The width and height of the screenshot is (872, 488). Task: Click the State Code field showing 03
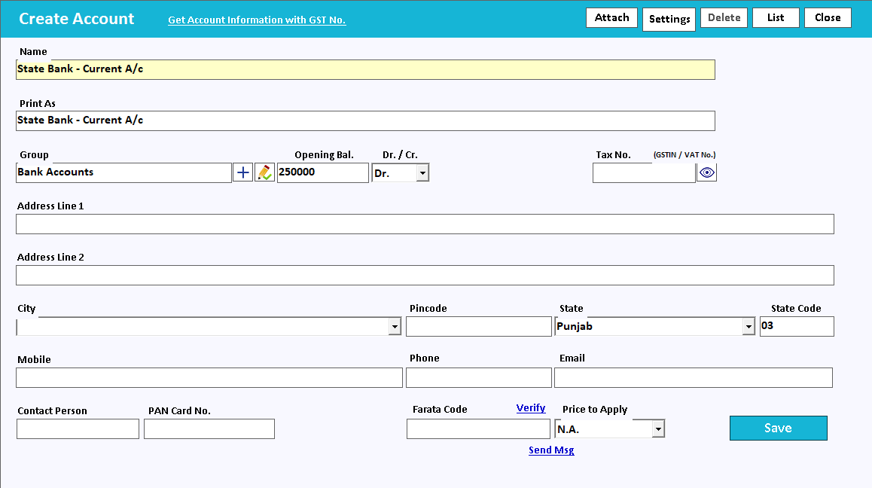[797, 327]
